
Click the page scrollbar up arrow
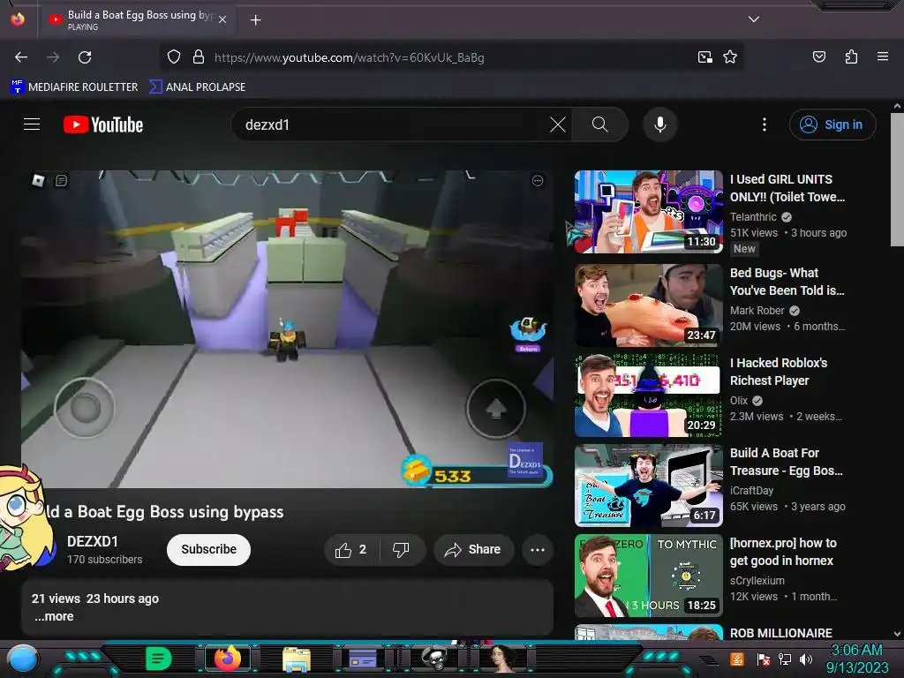[x=897, y=106]
